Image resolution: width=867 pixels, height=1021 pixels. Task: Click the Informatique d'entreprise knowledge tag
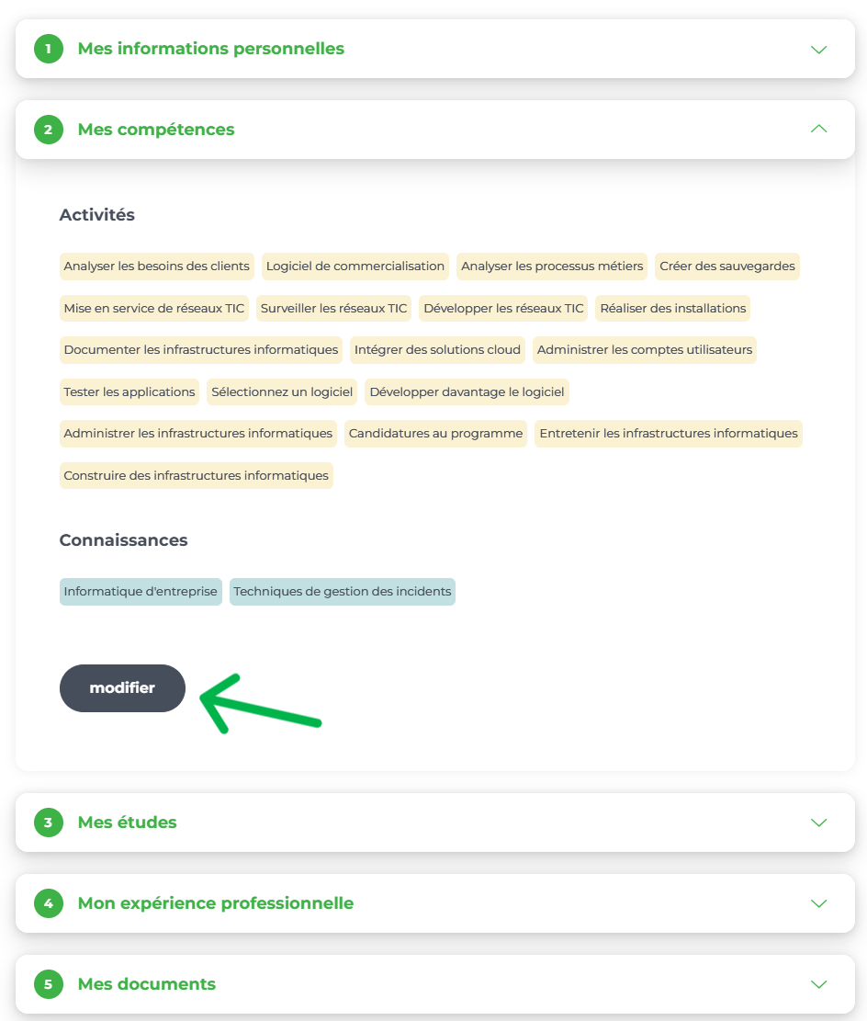[x=141, y=592]
